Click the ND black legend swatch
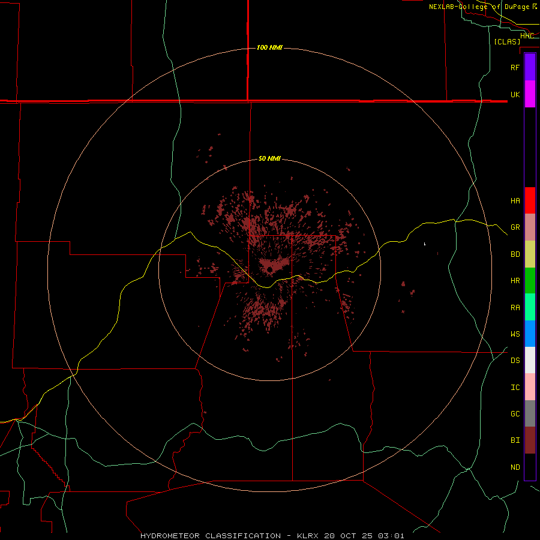540x540 pixels. tap(530, 467)
